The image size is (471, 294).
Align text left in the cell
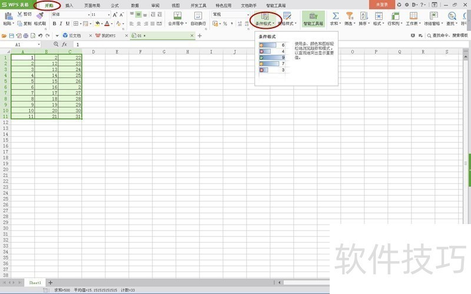132,24
